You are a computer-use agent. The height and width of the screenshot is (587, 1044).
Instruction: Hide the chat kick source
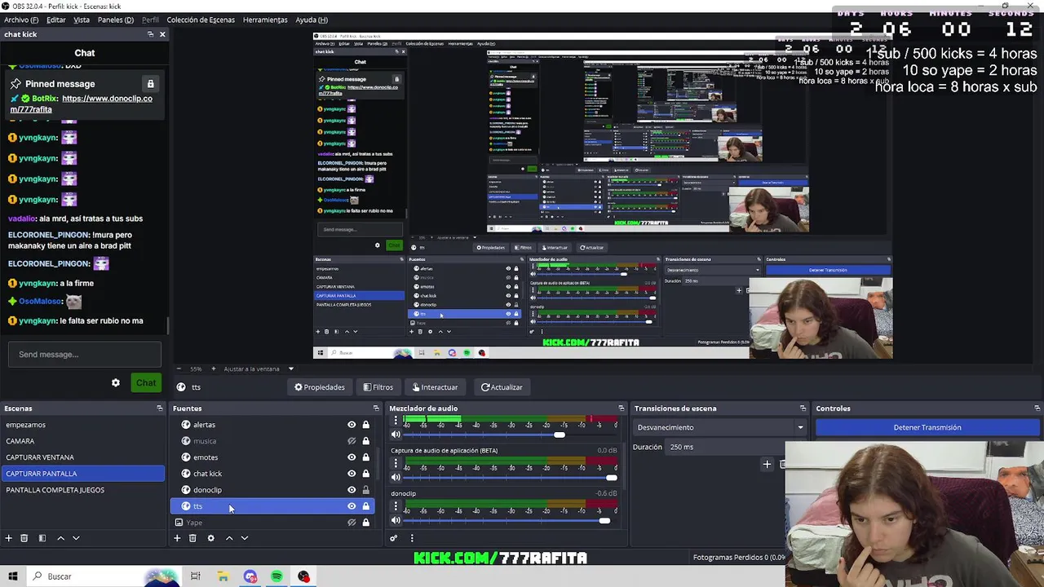(352, 474)
